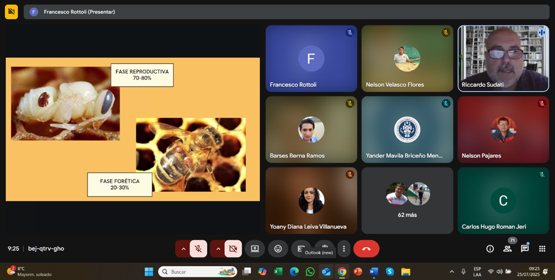
Task: Open the activities grid icon
Action: pos(542,249)
